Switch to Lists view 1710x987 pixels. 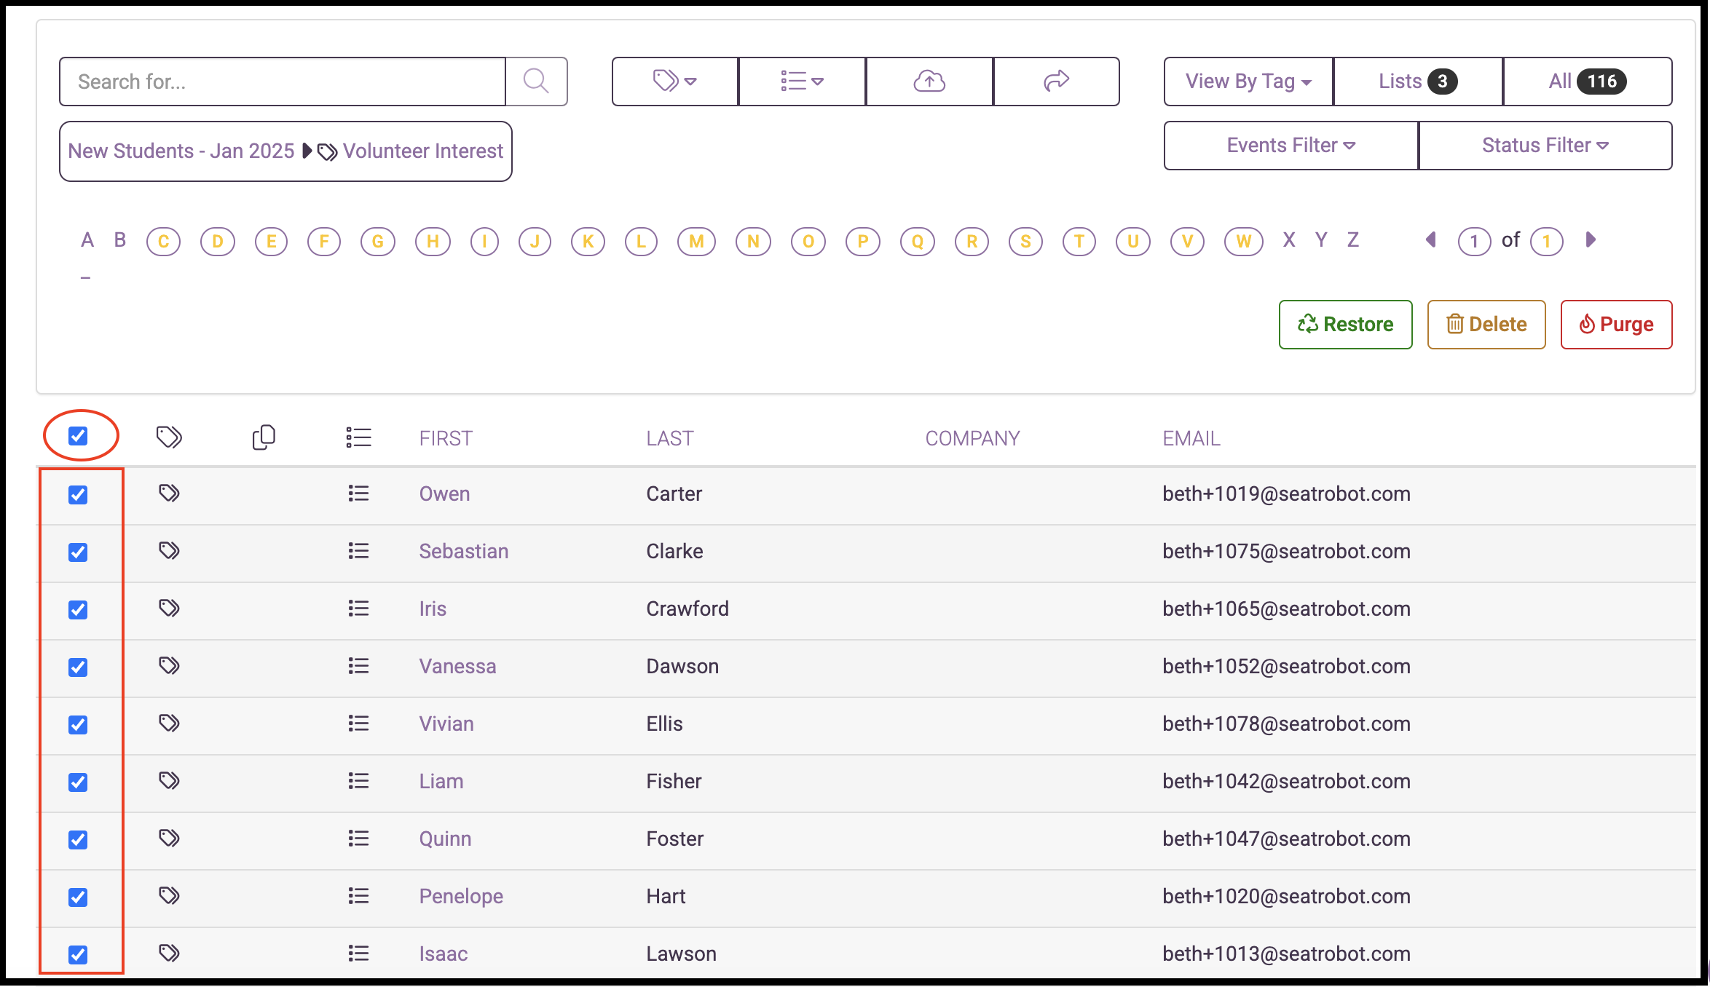click(x=1418, y=81)
